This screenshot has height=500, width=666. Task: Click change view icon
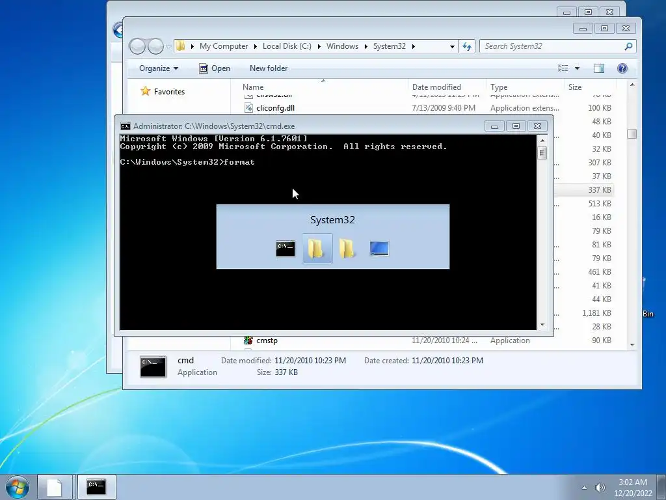tap(563, 68)
